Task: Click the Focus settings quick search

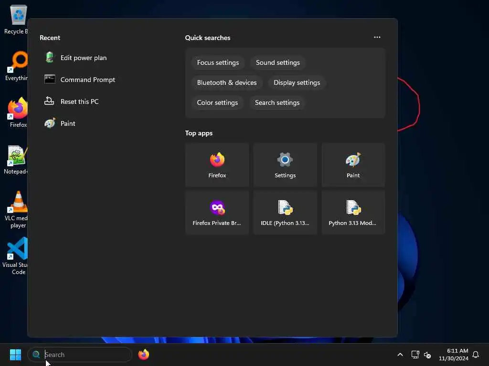Action: (x=218, y=62)
